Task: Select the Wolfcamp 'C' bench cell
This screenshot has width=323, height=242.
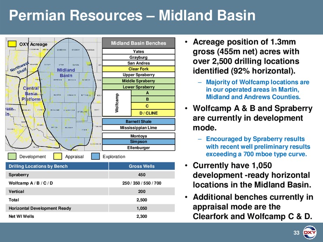Action: click(x=153, y=106)
